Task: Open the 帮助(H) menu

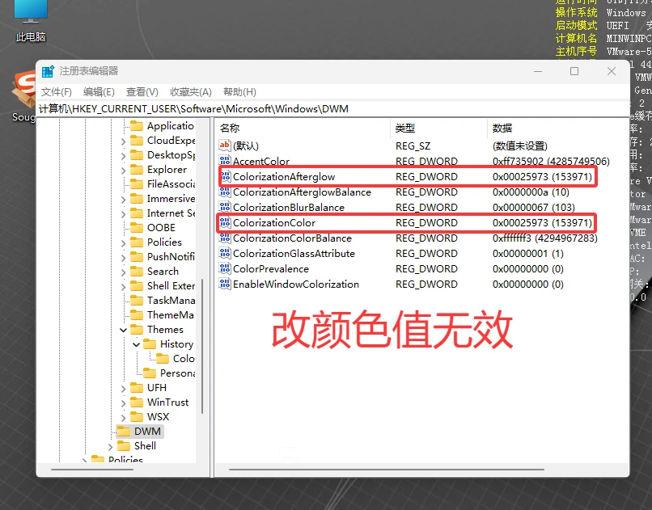Action: coord(239,92)
